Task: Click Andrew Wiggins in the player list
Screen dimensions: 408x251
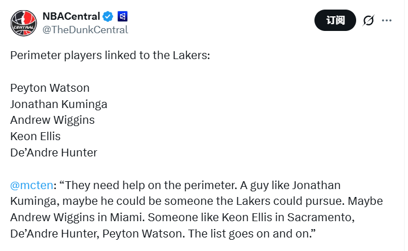Action: coord(52,120)
